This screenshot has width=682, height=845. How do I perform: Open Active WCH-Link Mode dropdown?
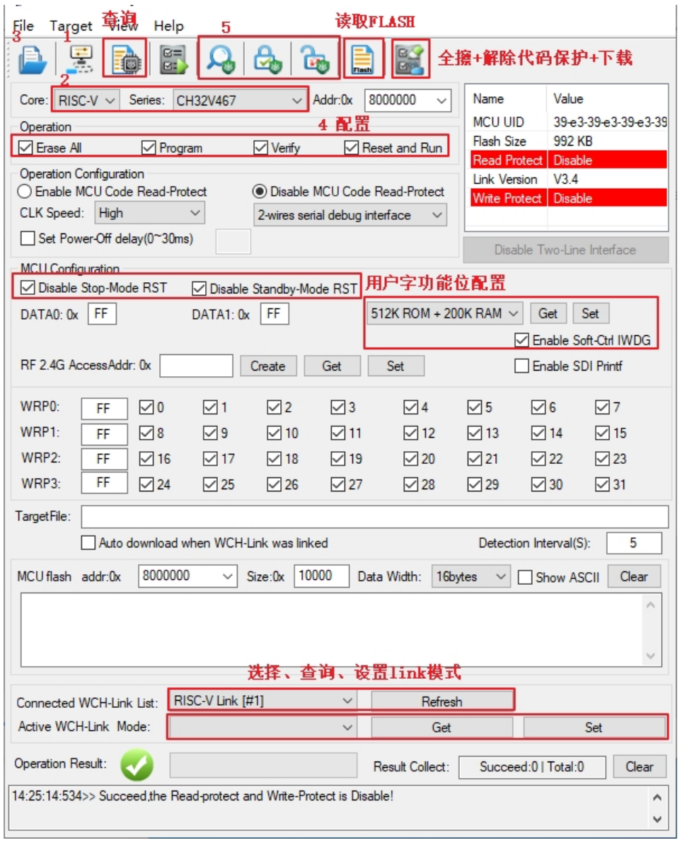[x=262, y=727]
